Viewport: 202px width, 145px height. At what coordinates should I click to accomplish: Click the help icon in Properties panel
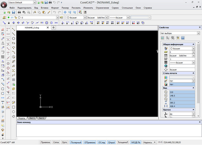click(x=183, y=38)
